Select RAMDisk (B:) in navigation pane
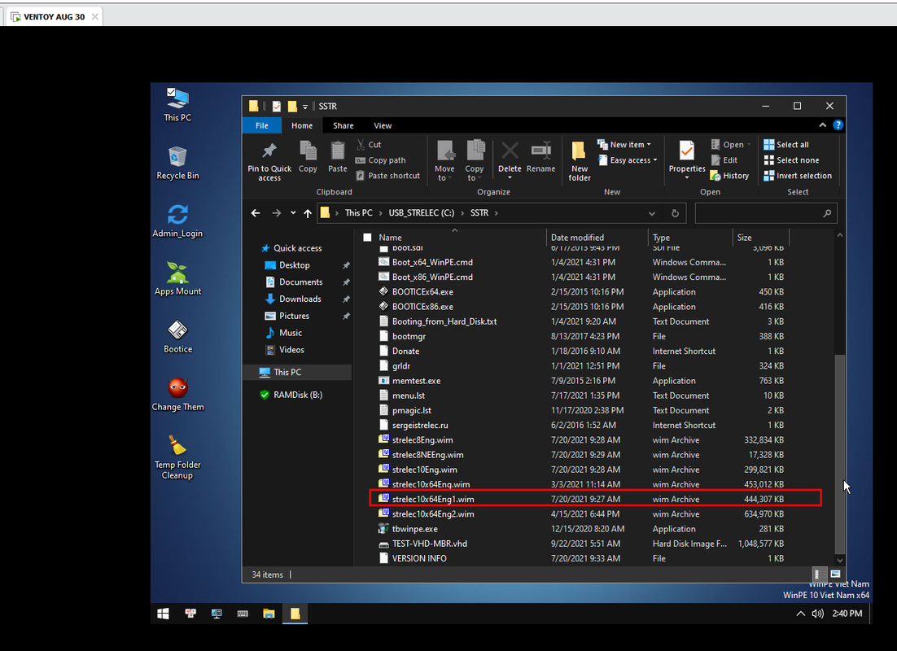The image size is (897, 651). tap(297, 395)
